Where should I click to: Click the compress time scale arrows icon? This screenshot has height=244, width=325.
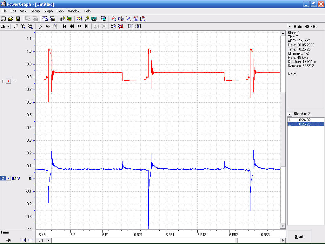pos(30,240)
